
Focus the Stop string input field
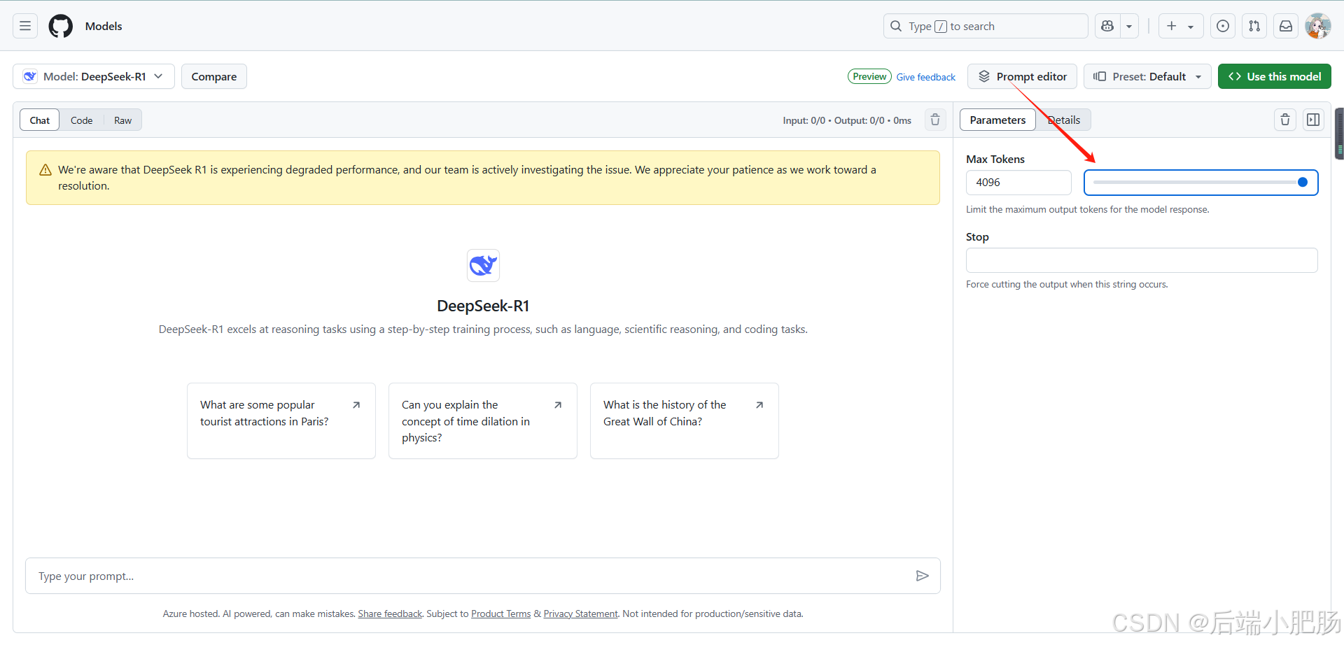point(1141,260)
